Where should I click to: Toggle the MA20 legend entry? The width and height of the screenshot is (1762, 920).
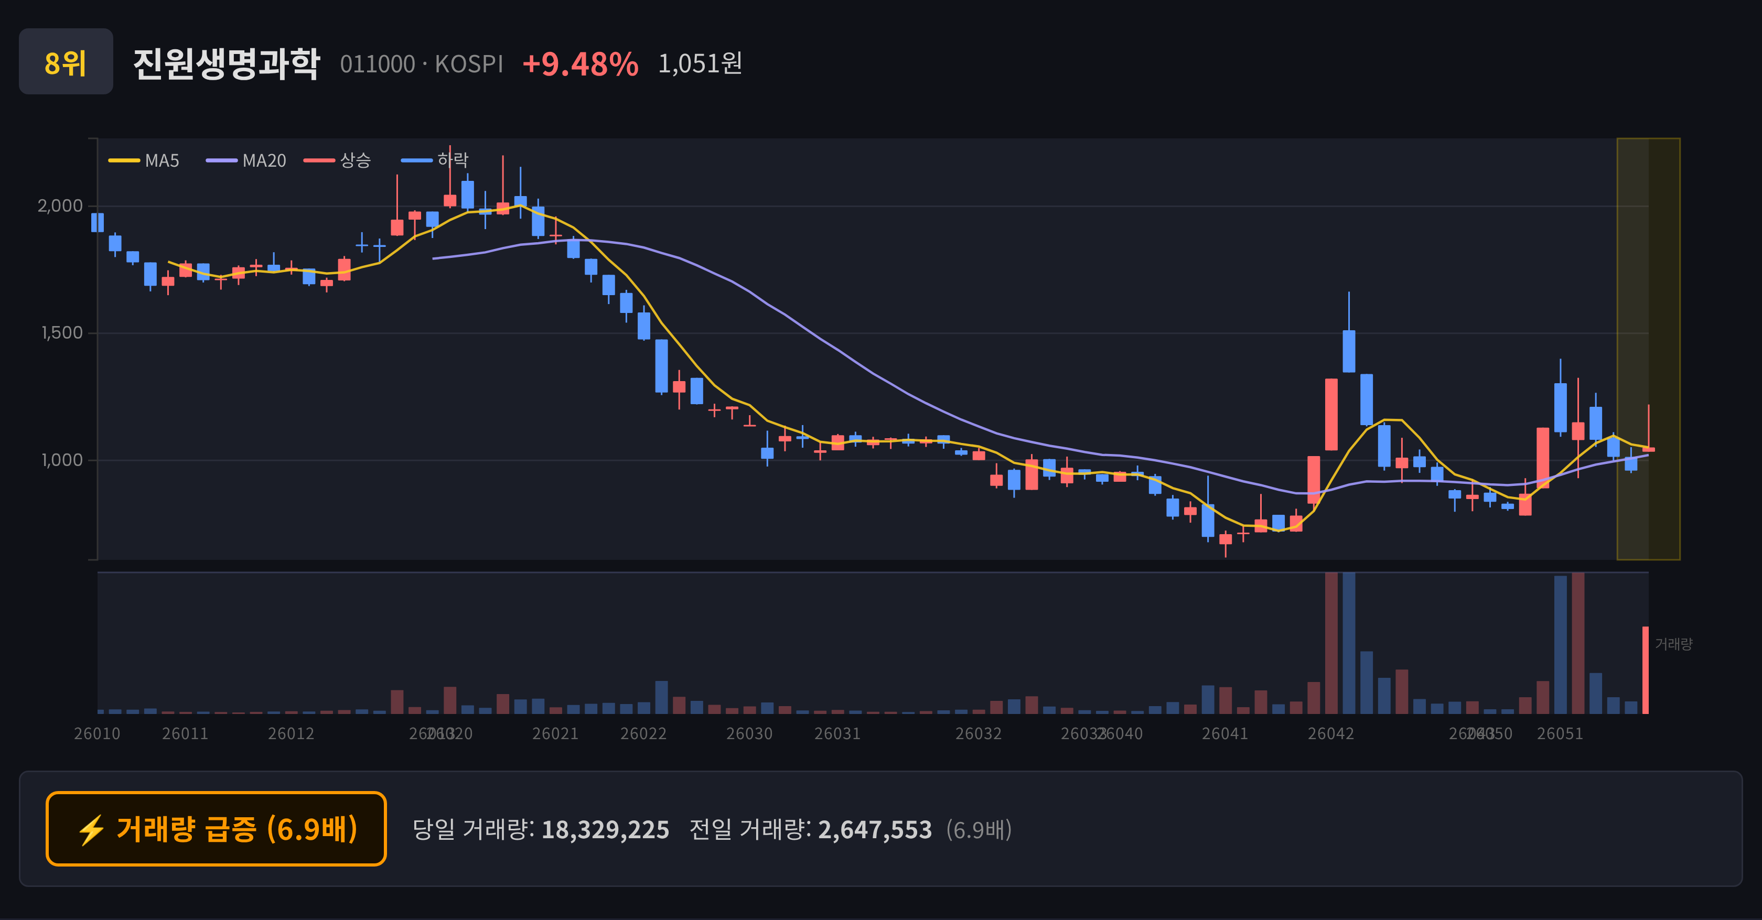click(246, 160)
